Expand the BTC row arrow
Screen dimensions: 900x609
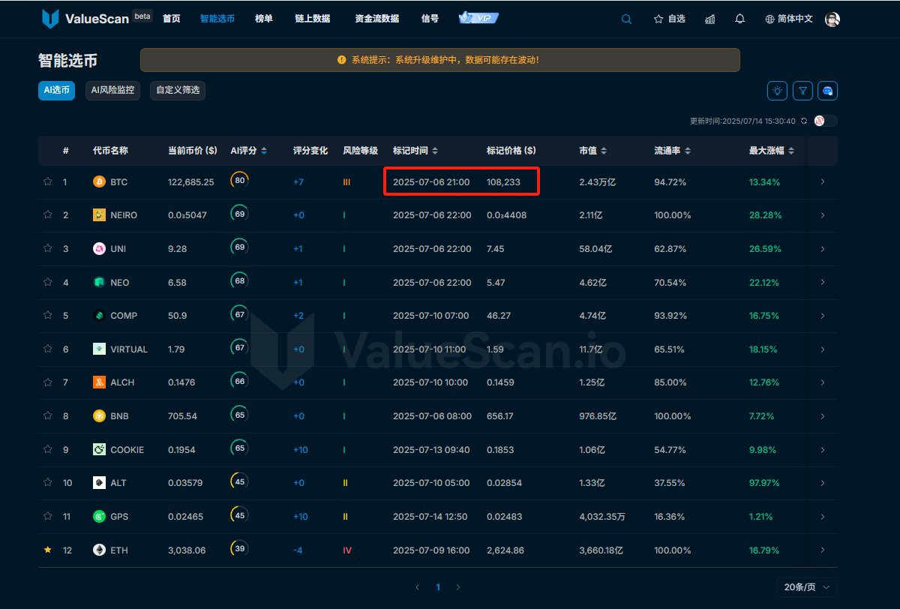[x=823, y=181]
